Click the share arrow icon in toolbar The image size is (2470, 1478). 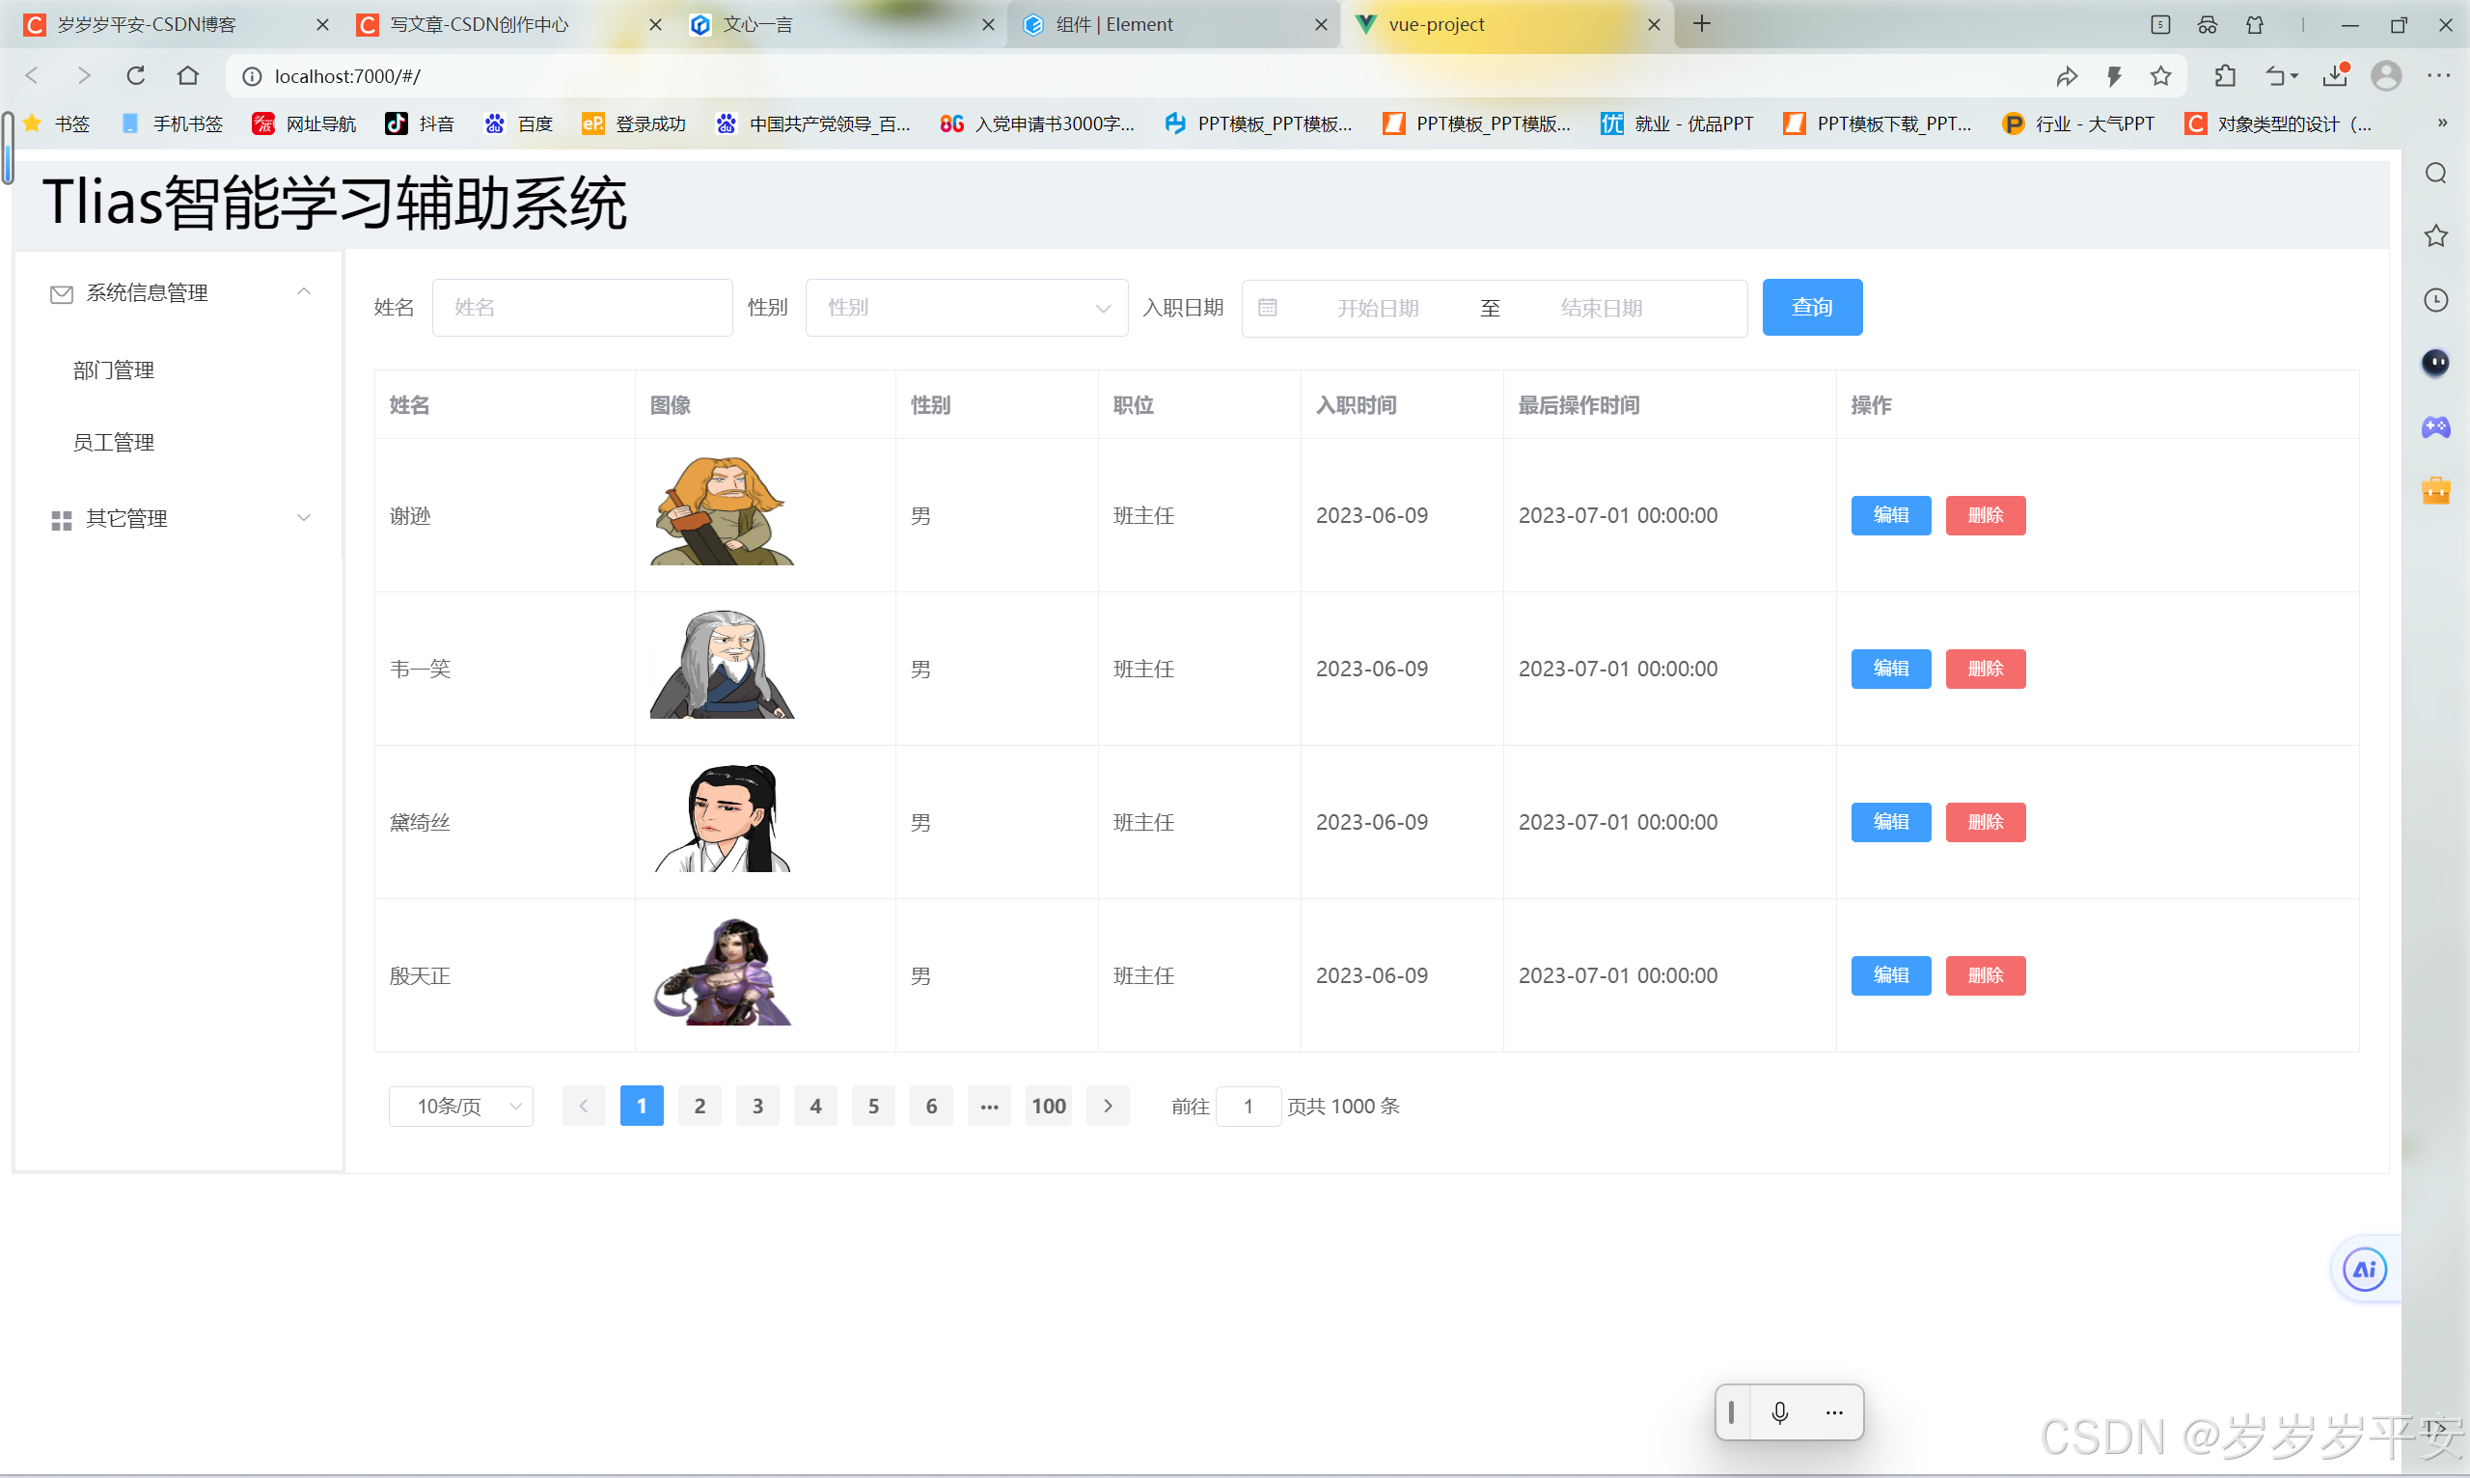[2067, 75]
